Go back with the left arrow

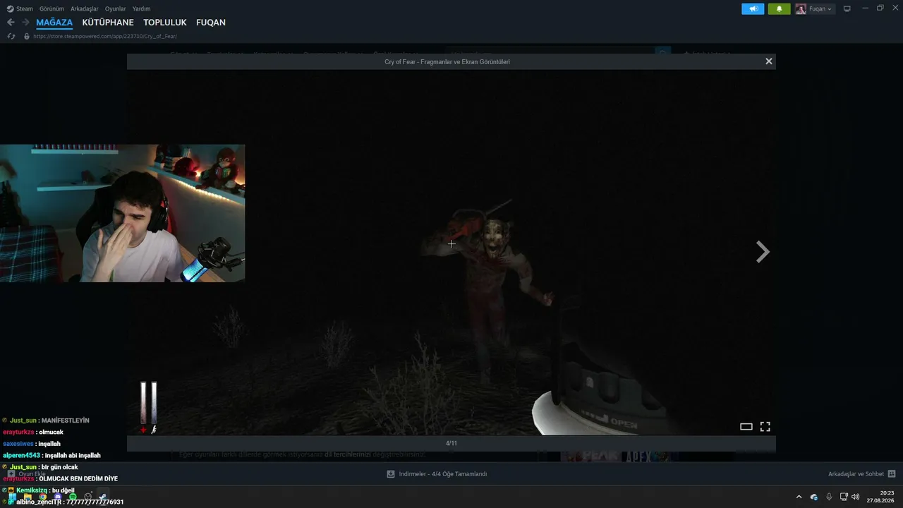(x=11, y=23)
